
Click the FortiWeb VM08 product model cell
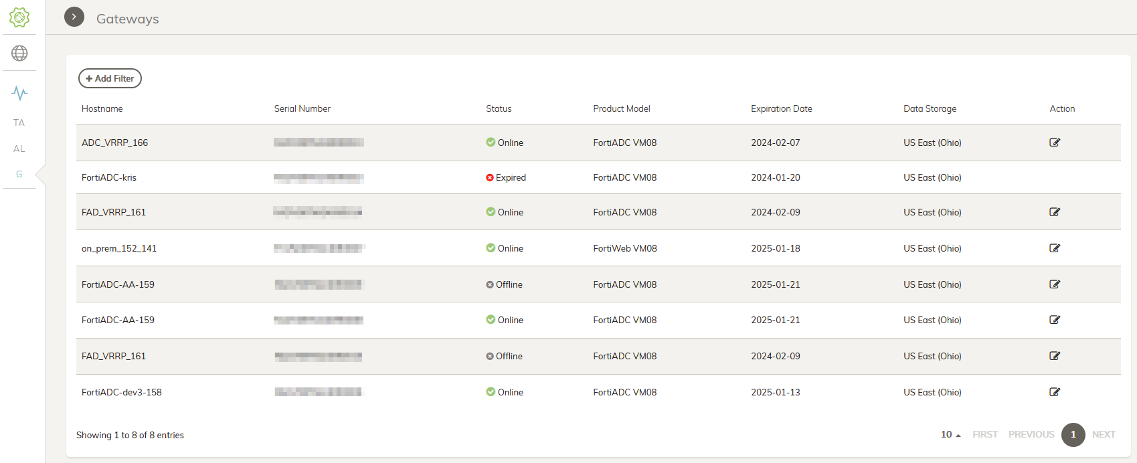click(625, 248)
